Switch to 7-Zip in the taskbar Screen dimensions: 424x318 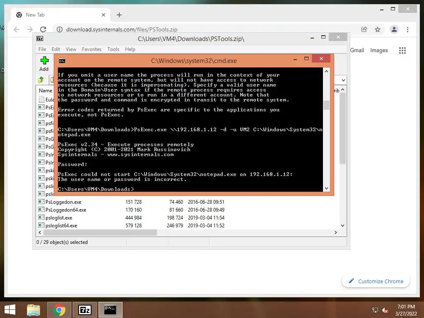tap(85, 310)
